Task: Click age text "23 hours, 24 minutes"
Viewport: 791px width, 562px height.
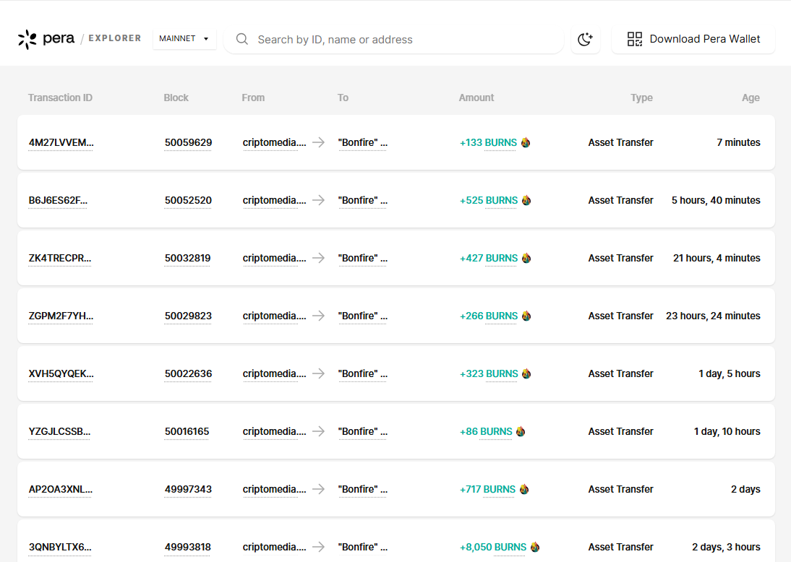Action: pos(713,316)
